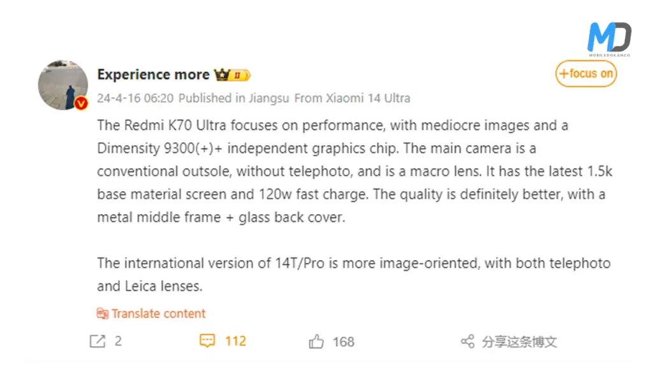Click the level II membership badge
Viewport: 653px width, 367px height.
238,75
